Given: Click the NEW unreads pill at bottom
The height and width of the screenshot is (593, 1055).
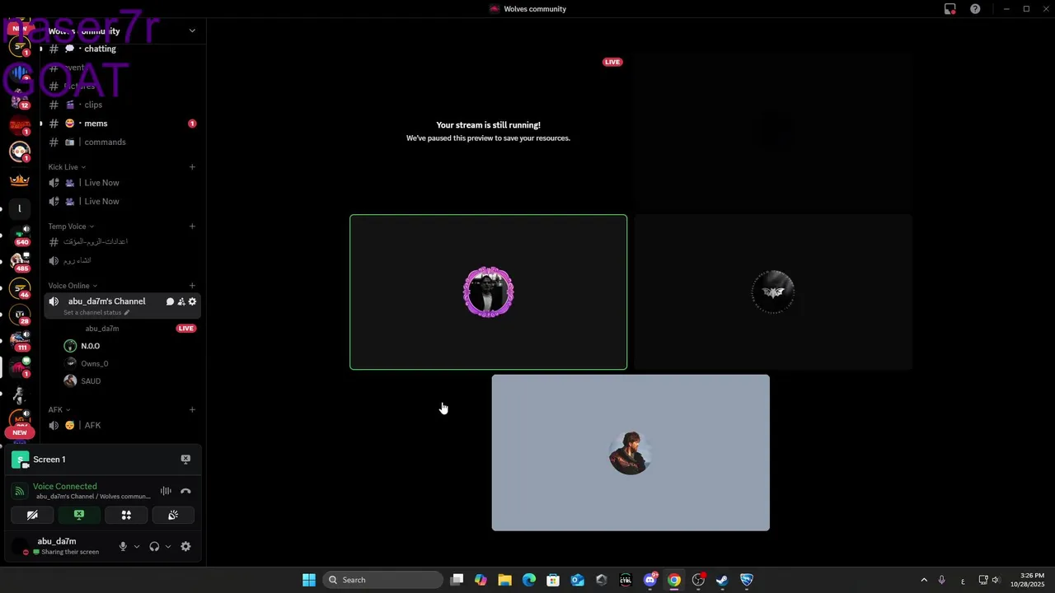Looking at the screenshot, I should click(20, 432).
